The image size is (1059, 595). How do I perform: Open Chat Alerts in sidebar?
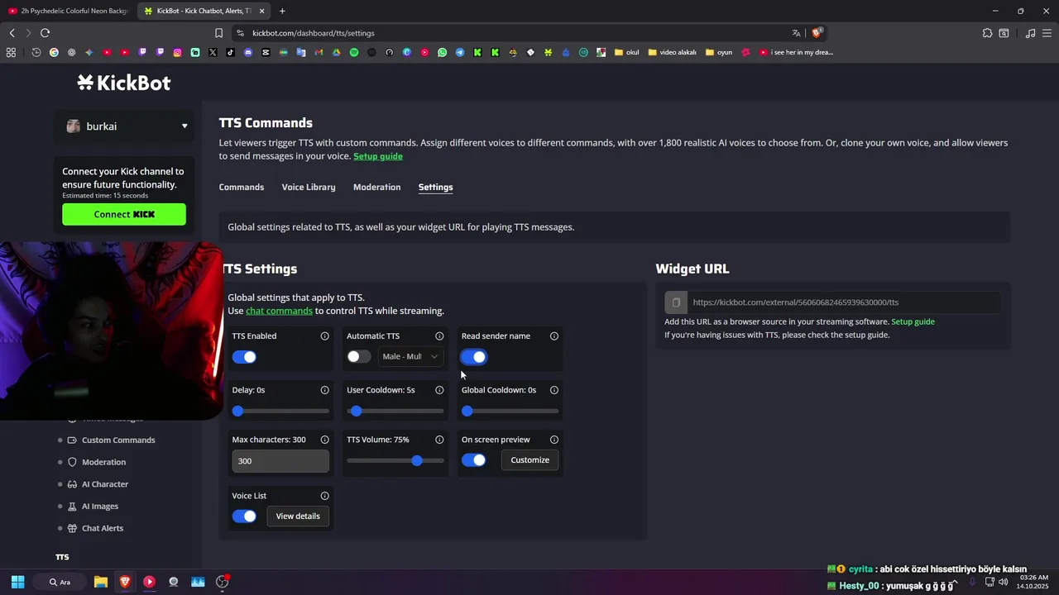click(x=103, y=528)
